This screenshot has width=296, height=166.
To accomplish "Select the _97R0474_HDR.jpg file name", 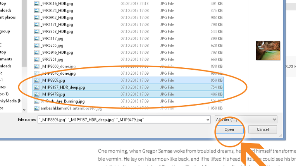I will (x=57, y=11).
